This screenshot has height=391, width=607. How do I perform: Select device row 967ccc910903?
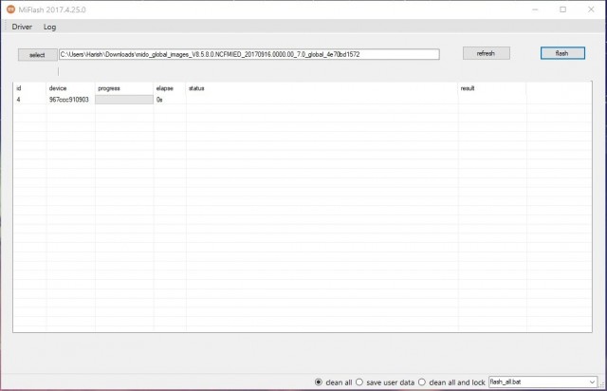(x=68, y=99)
